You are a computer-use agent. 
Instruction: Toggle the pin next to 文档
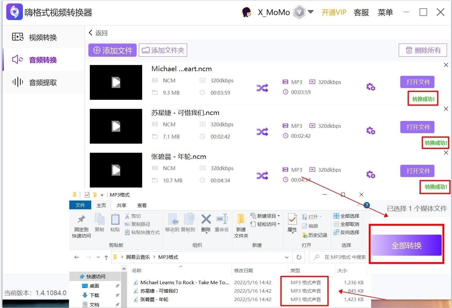(117, 304)
